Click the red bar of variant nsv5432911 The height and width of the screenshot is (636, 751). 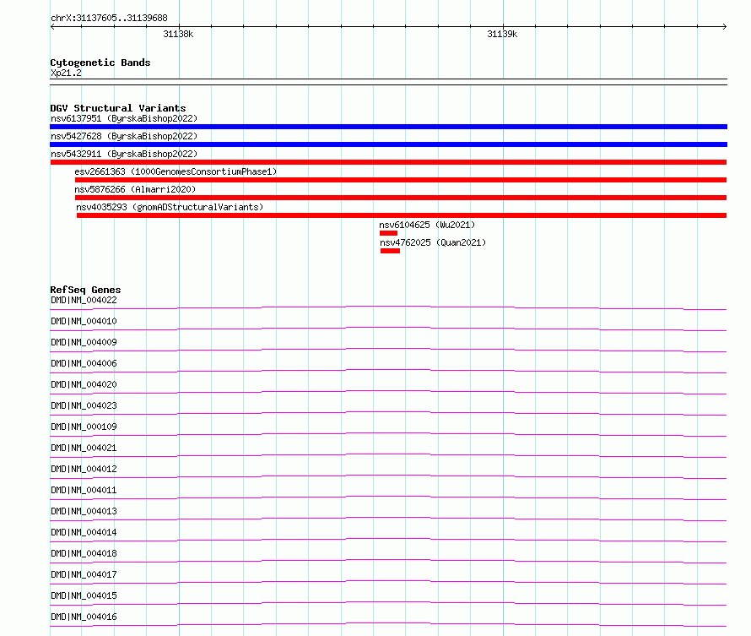(x=388, y=162)
